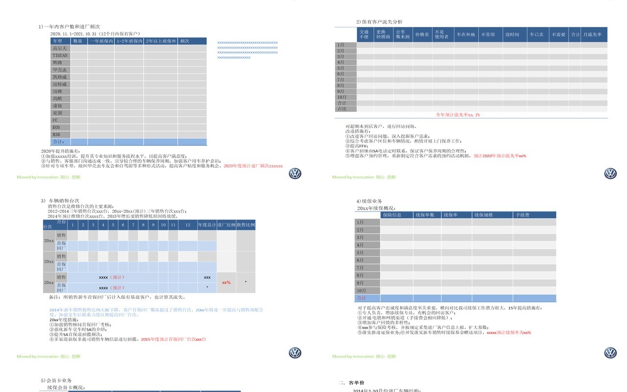Click the '车在外地' column header
Screen dimensions: 627x392
click(x=466, y=34)
